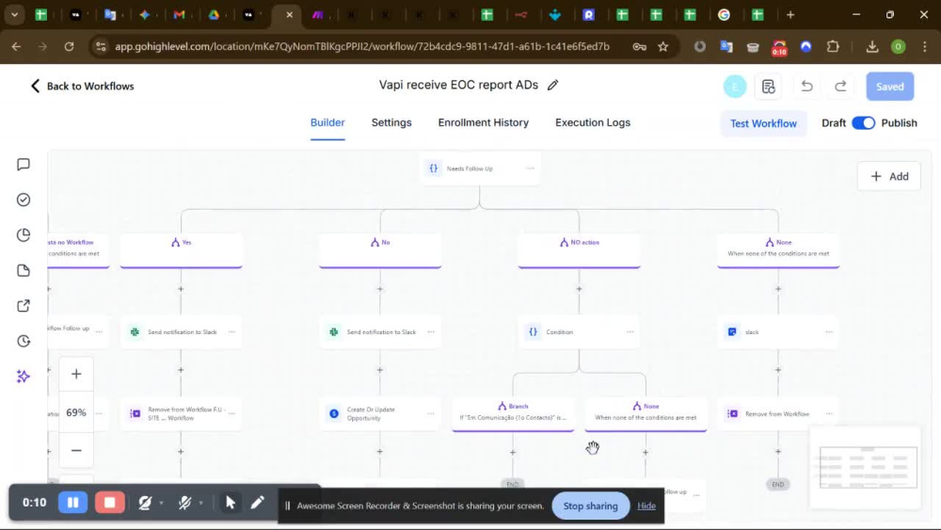Add step below the Yes branch

(x=181, y=289)
